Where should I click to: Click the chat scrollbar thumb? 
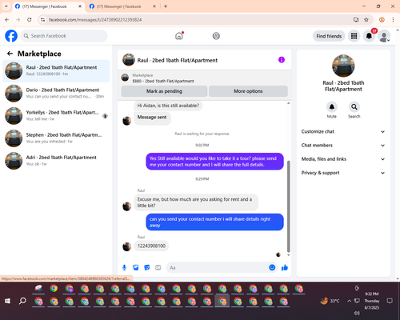pos(288,206)
